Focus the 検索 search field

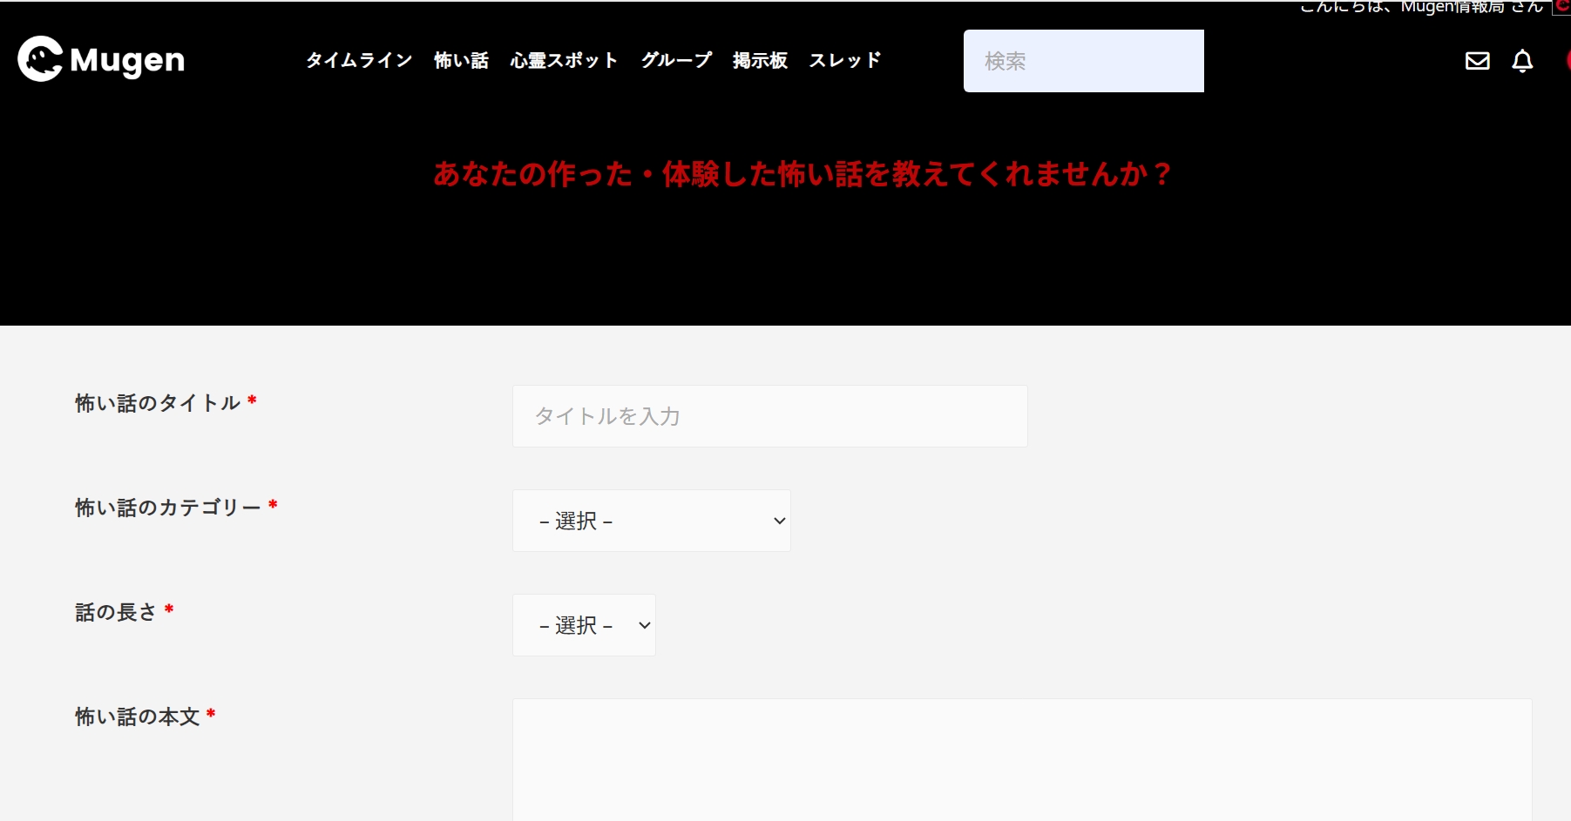tap(1083, 61)
